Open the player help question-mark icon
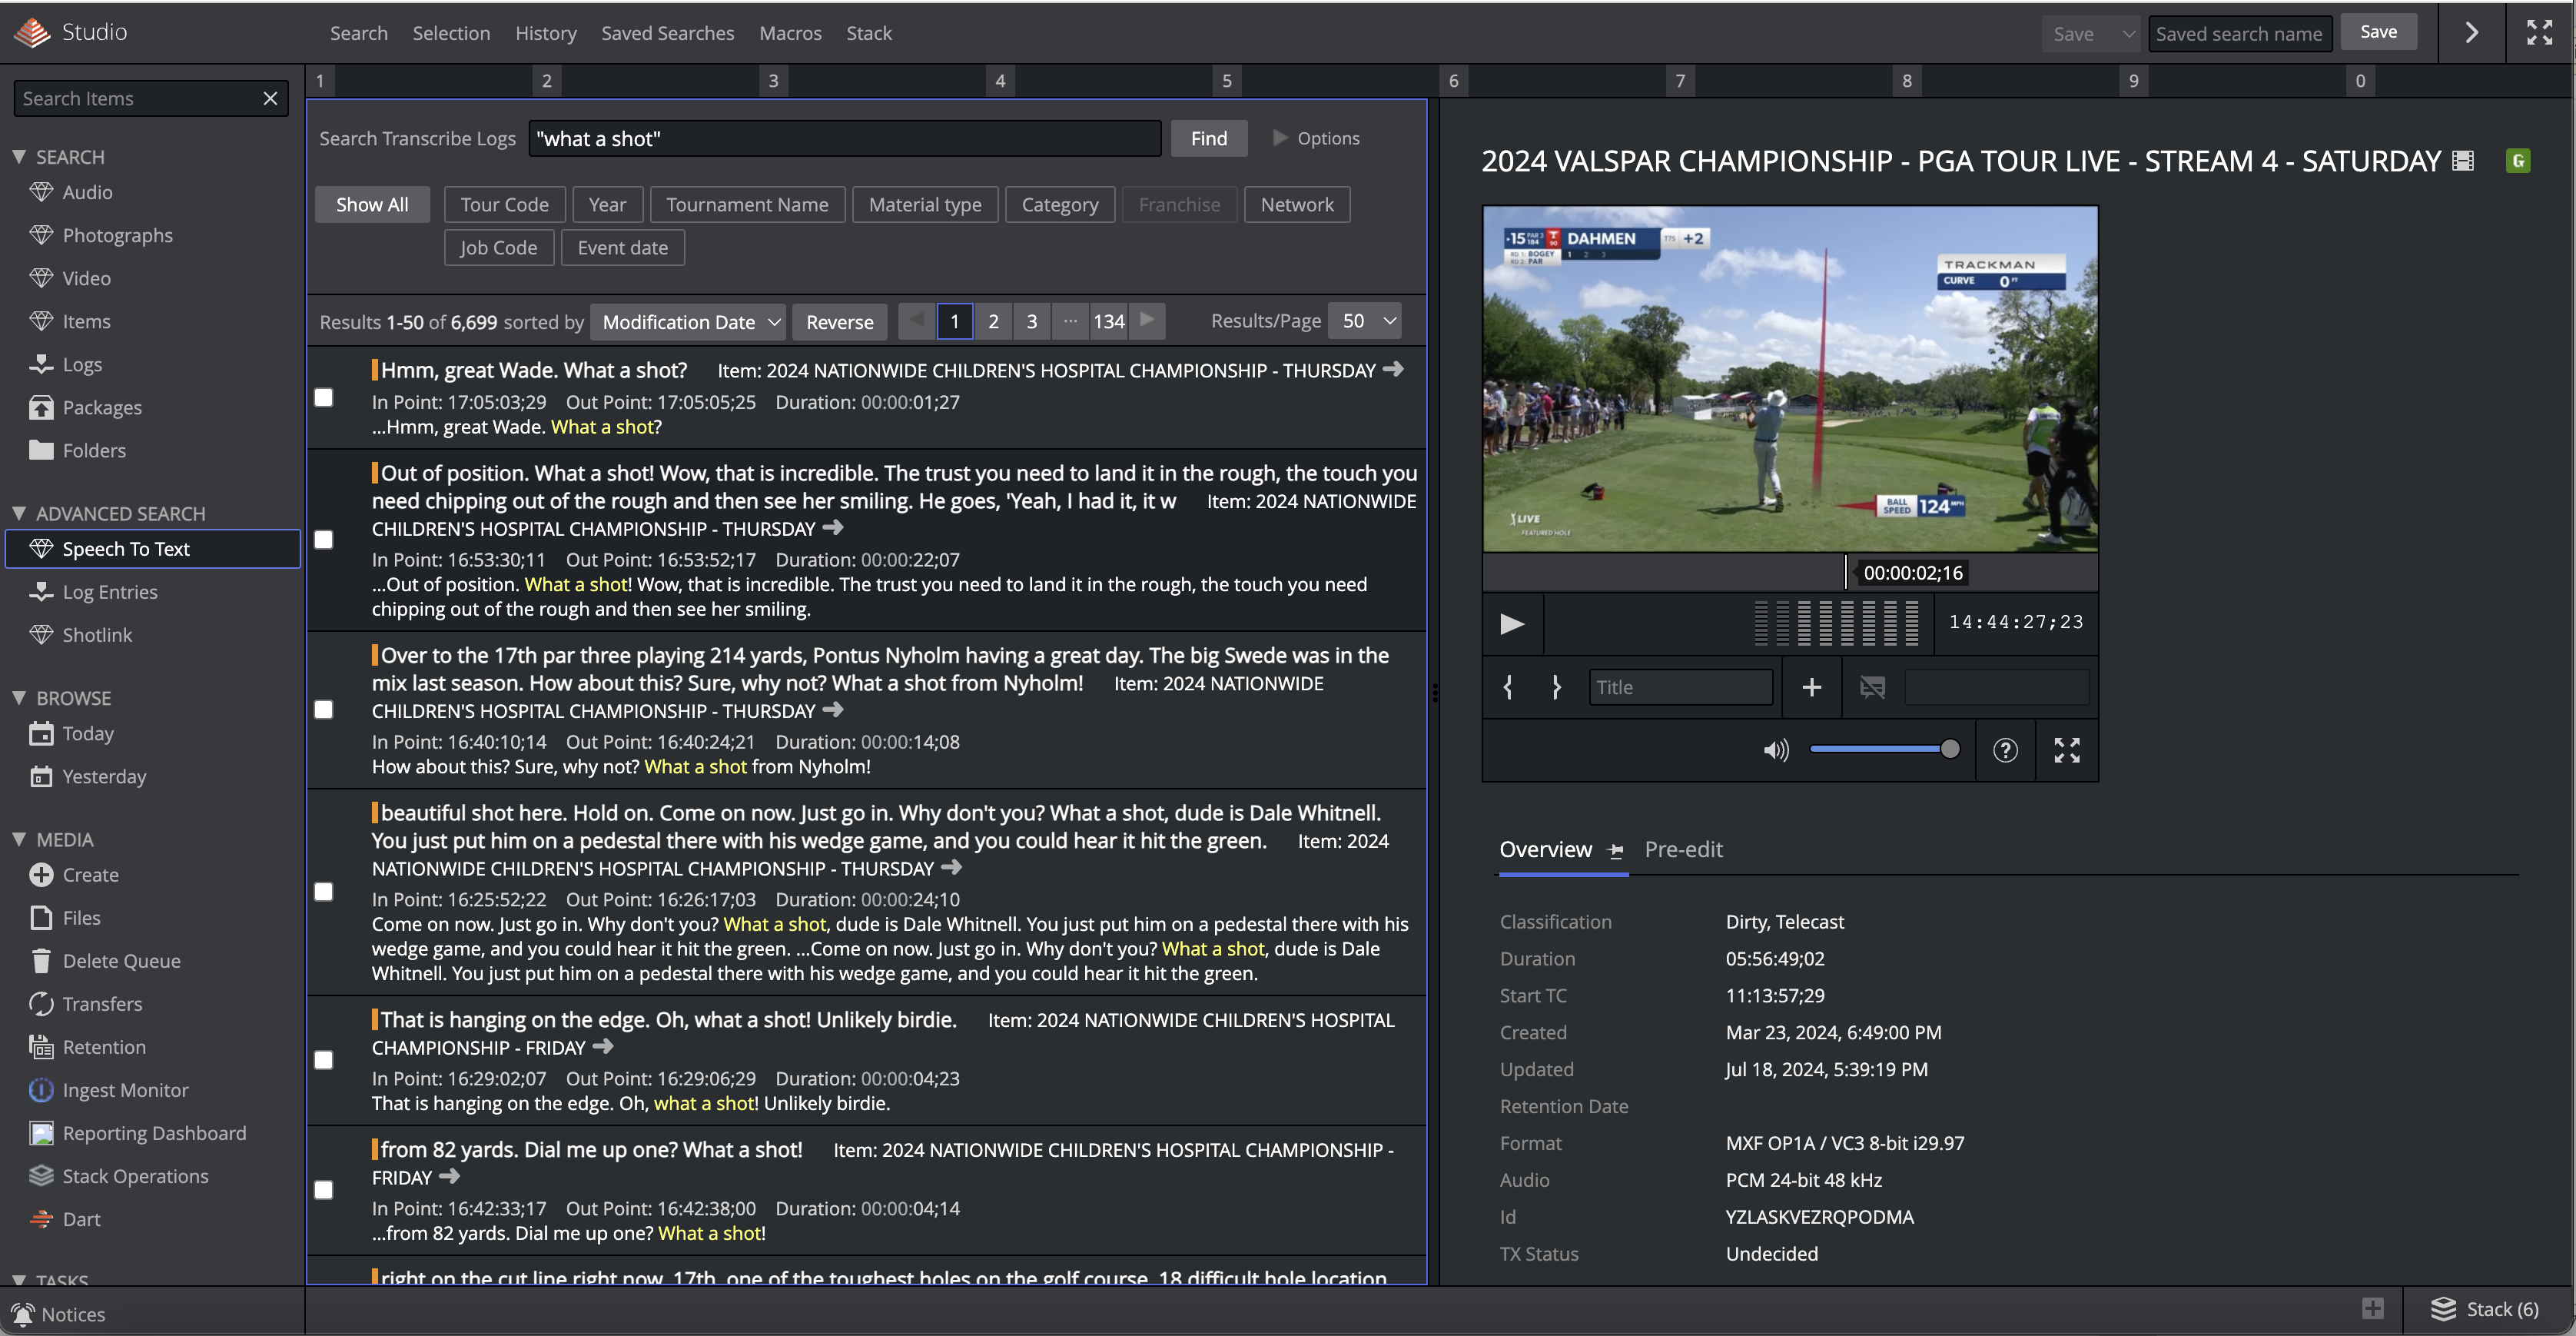The image size is (2576, 1336). [x=2005, y=750]
